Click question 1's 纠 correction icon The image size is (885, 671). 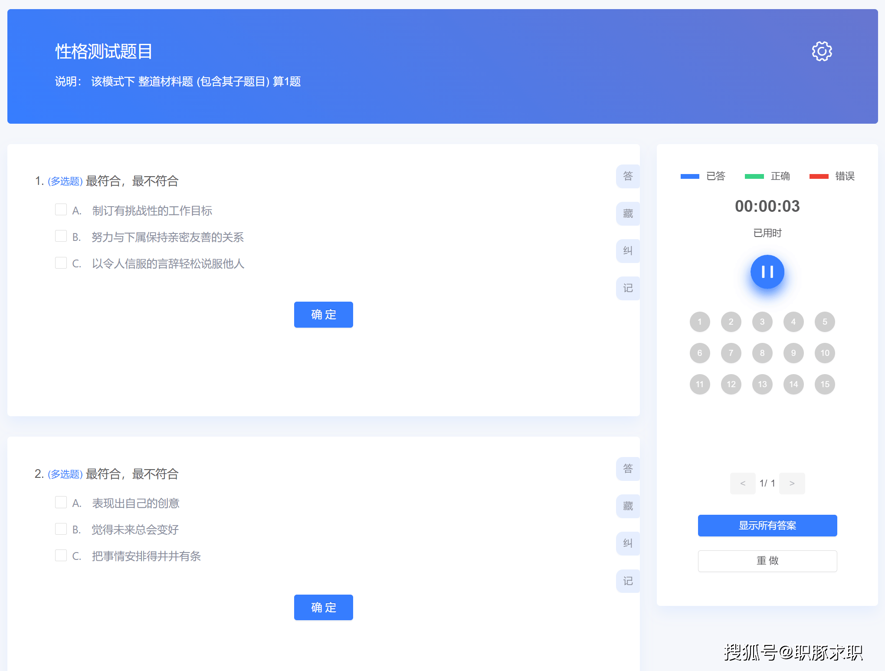click(628, 251)
